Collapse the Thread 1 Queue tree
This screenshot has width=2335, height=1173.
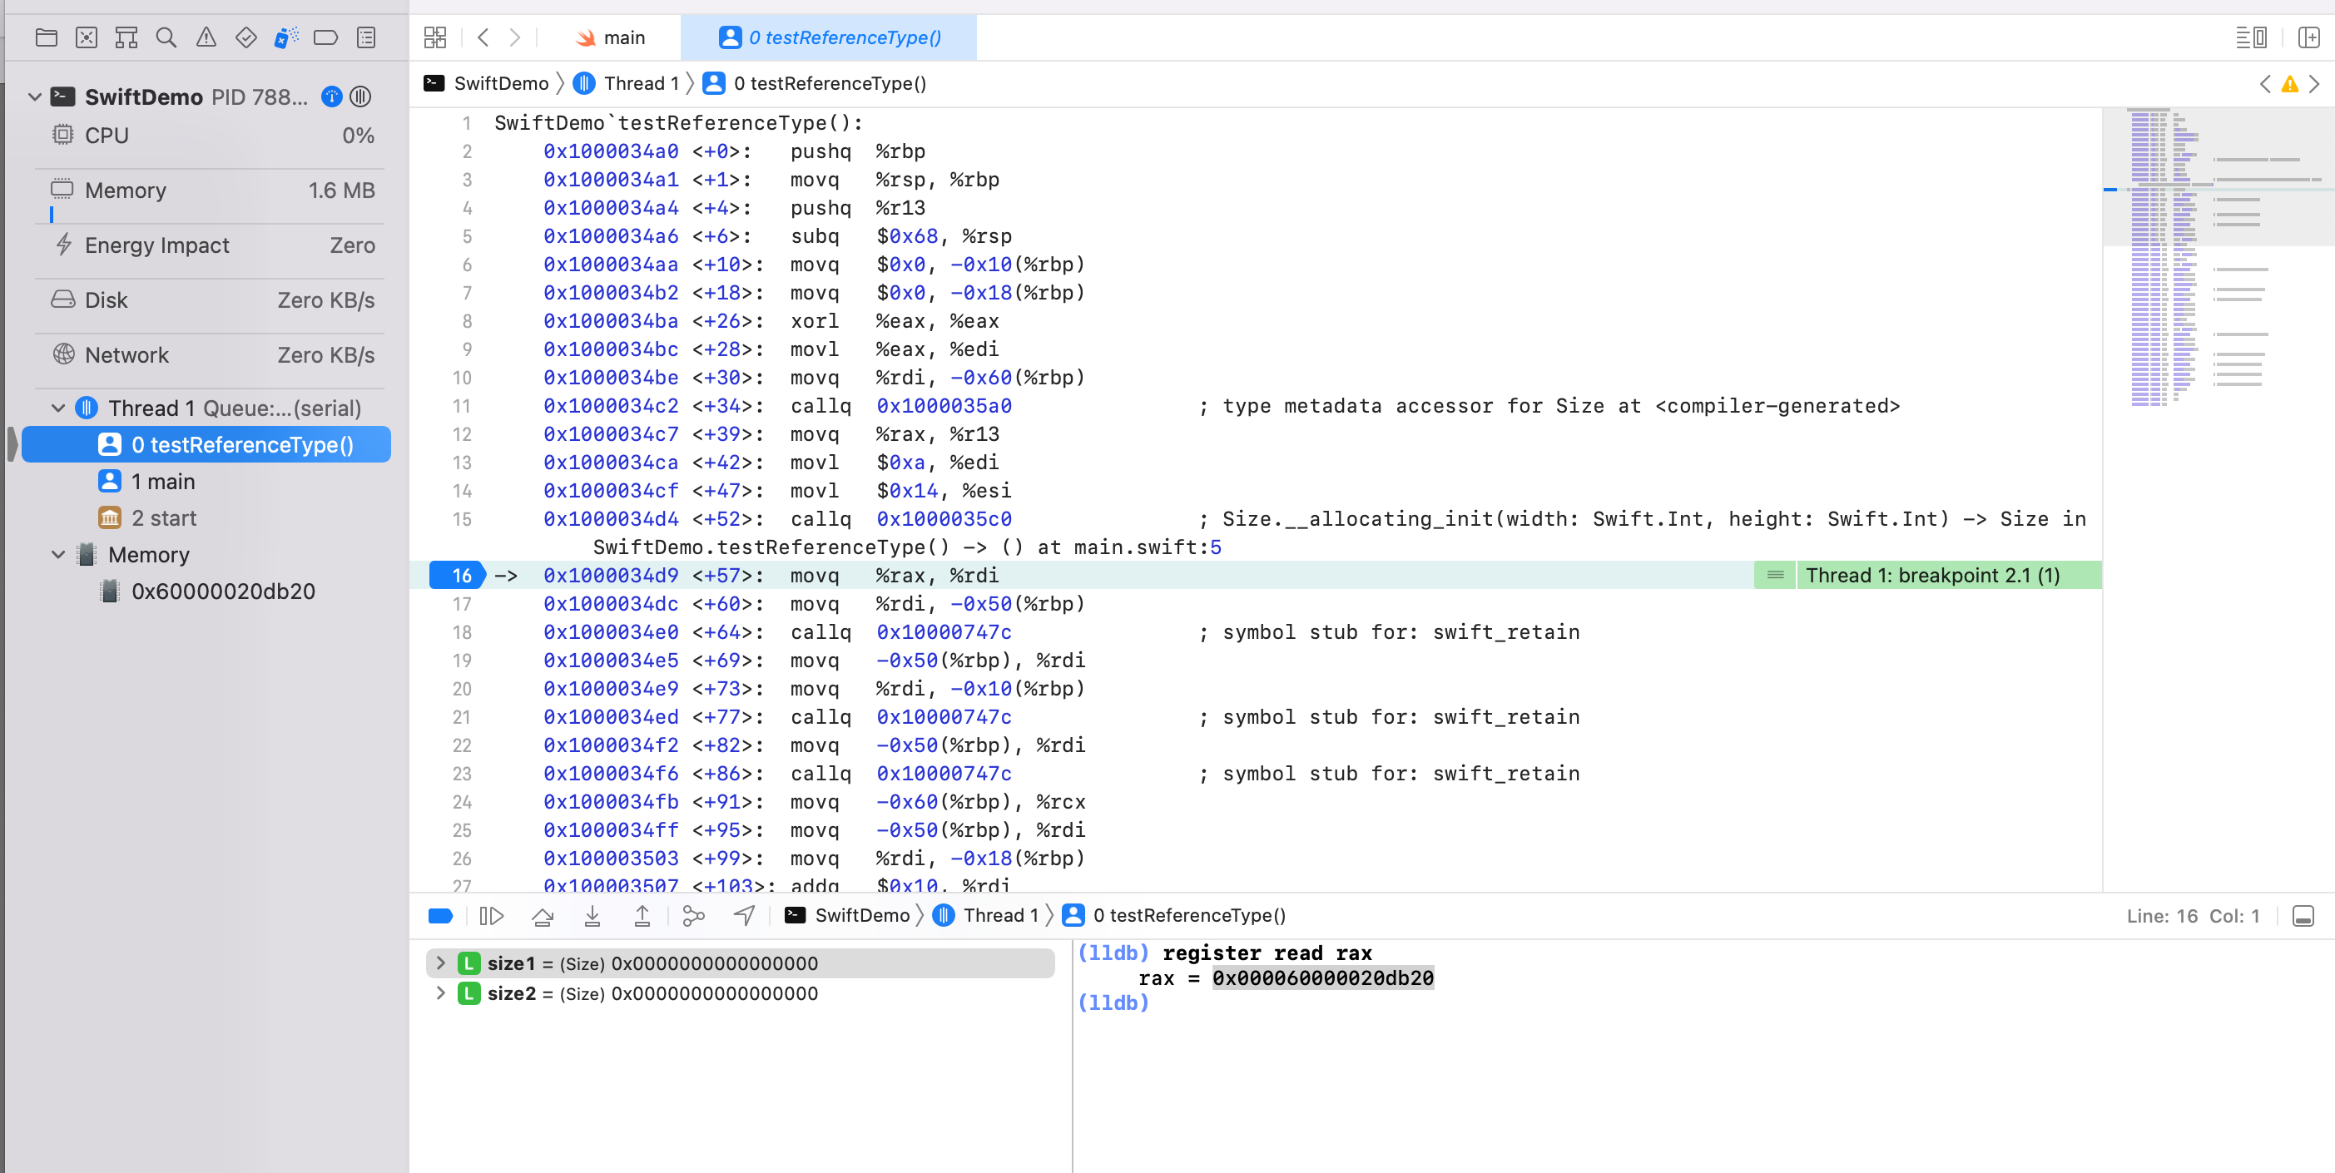coord(59,408)
